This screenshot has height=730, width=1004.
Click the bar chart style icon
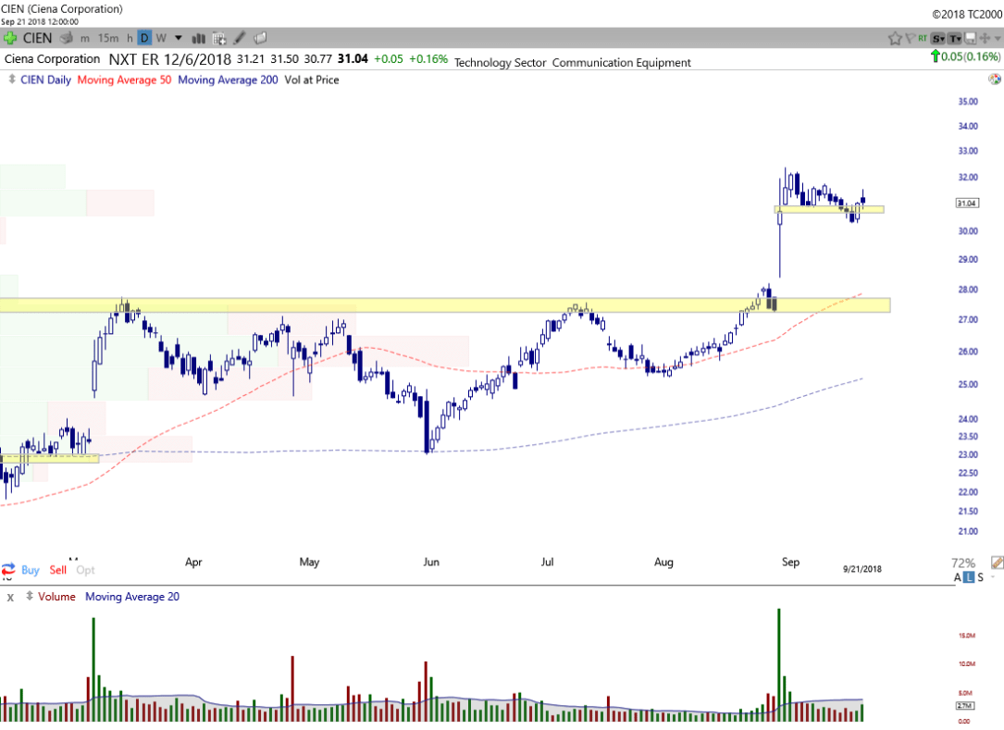click(x=198, y=38)
